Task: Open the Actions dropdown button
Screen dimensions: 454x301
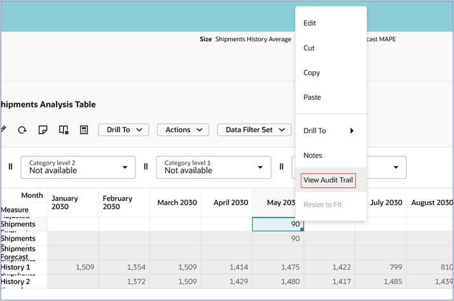Action: [183, 130]
